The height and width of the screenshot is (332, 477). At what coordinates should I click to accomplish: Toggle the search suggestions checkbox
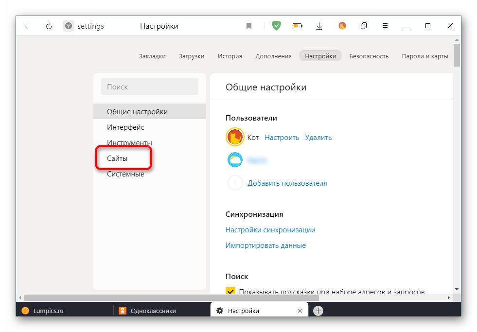230,292
